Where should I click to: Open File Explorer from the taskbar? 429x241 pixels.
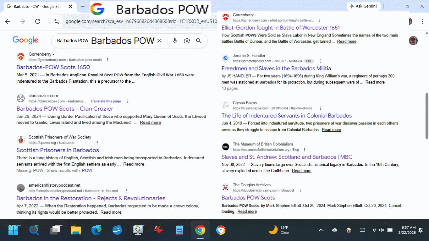76,230
